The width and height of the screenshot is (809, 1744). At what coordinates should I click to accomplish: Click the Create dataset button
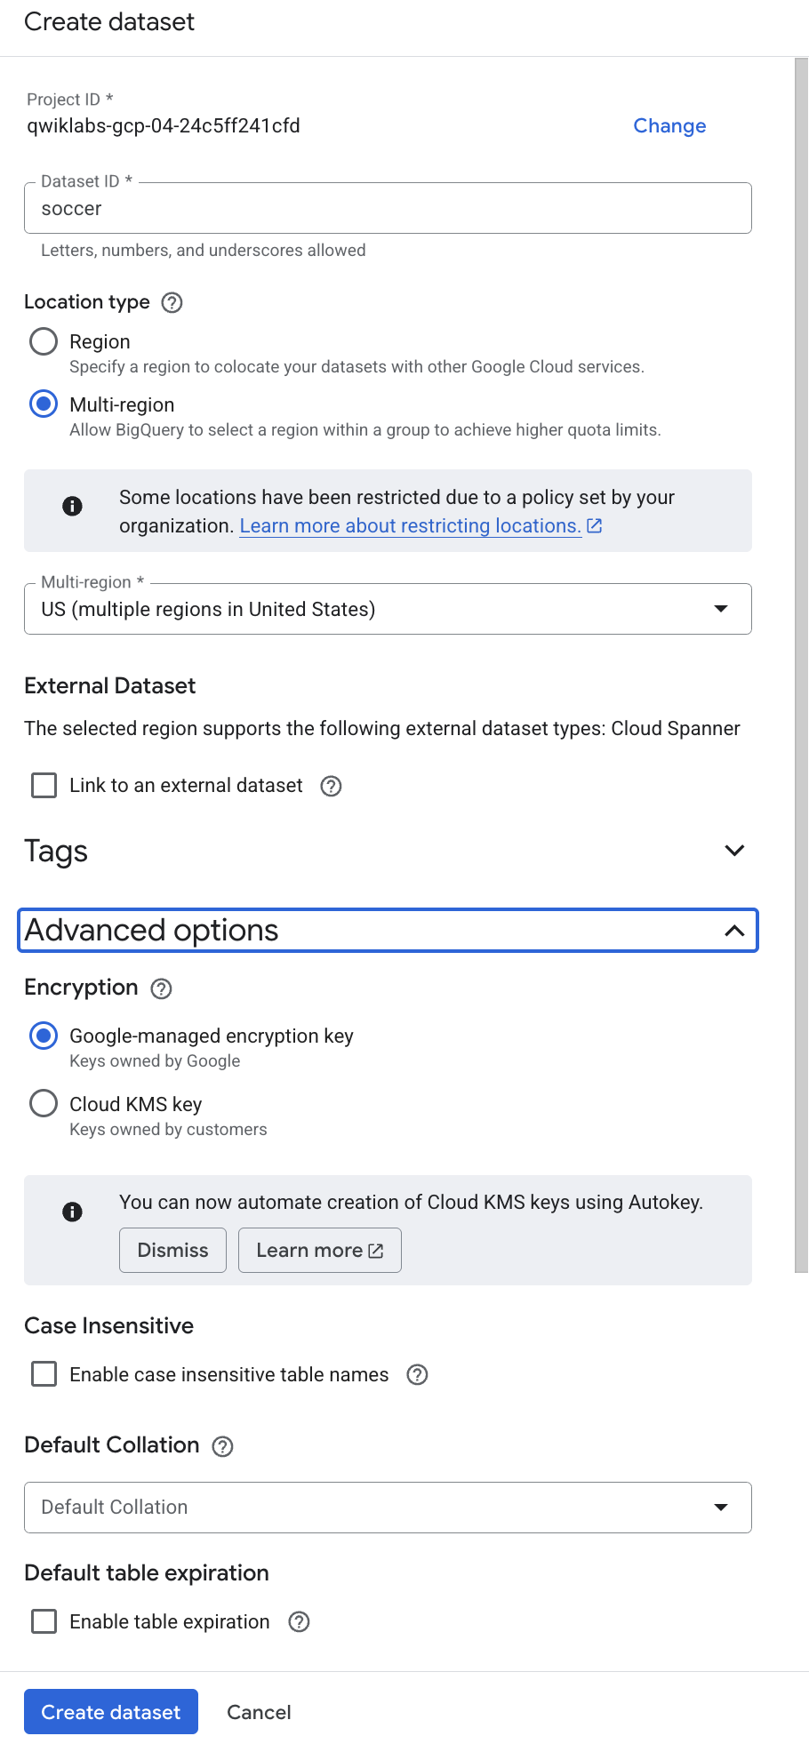click(111, 1712)
